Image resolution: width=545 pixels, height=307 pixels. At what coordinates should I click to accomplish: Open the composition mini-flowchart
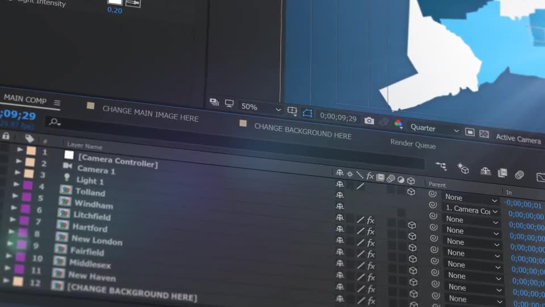pos(442,166)
